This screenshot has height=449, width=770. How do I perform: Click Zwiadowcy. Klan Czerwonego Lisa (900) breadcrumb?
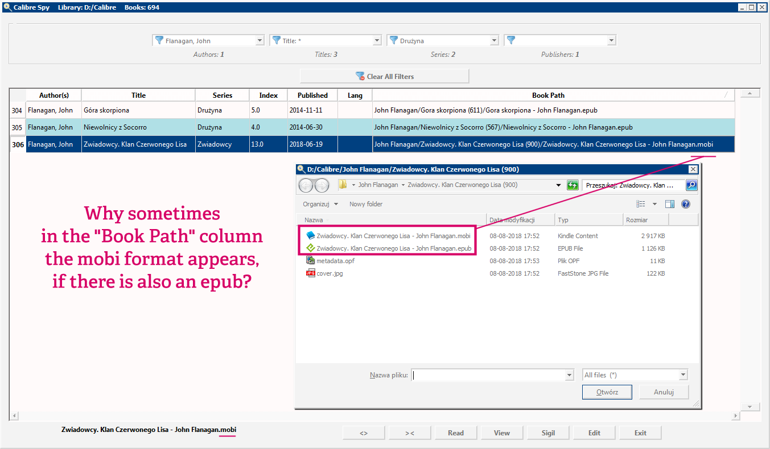[x=462, y=185]
